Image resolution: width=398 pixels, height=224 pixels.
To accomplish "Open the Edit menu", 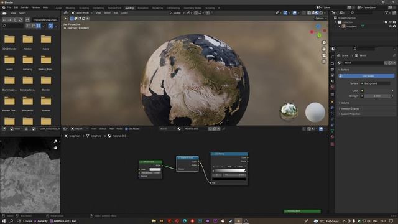I will [16, 7].
